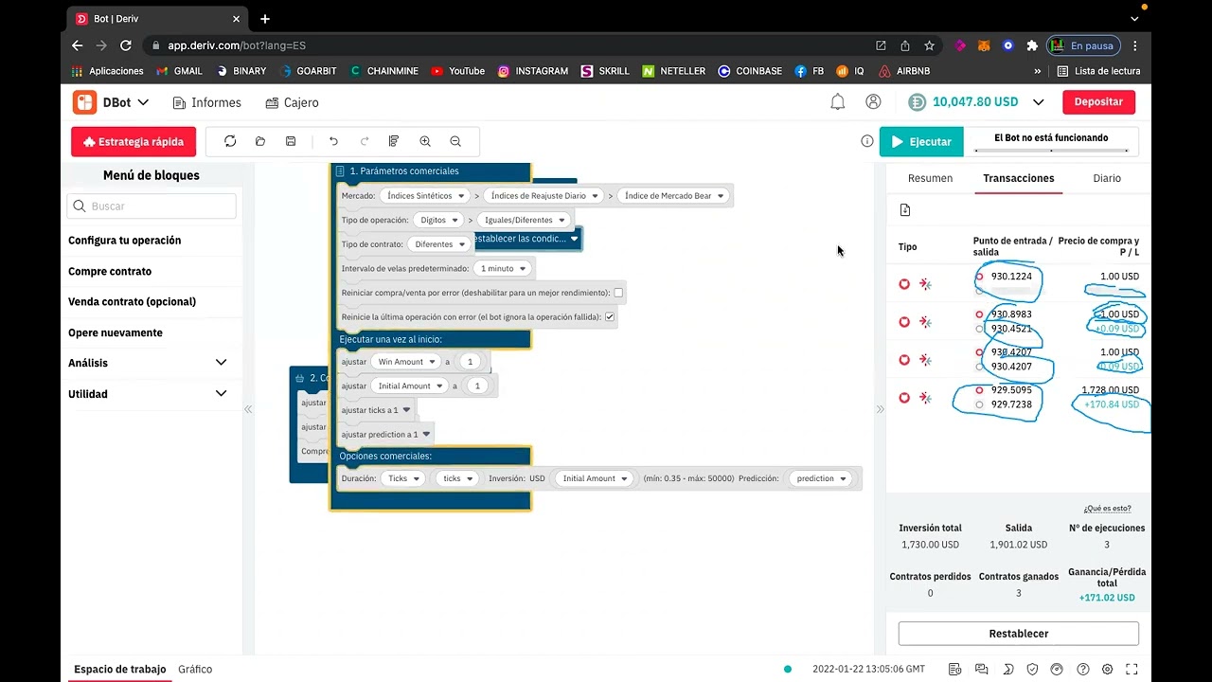Zoom in on the workspace
Viewport: 1212px width, 682px height.
pyautogui.click(x=425, y=141)
